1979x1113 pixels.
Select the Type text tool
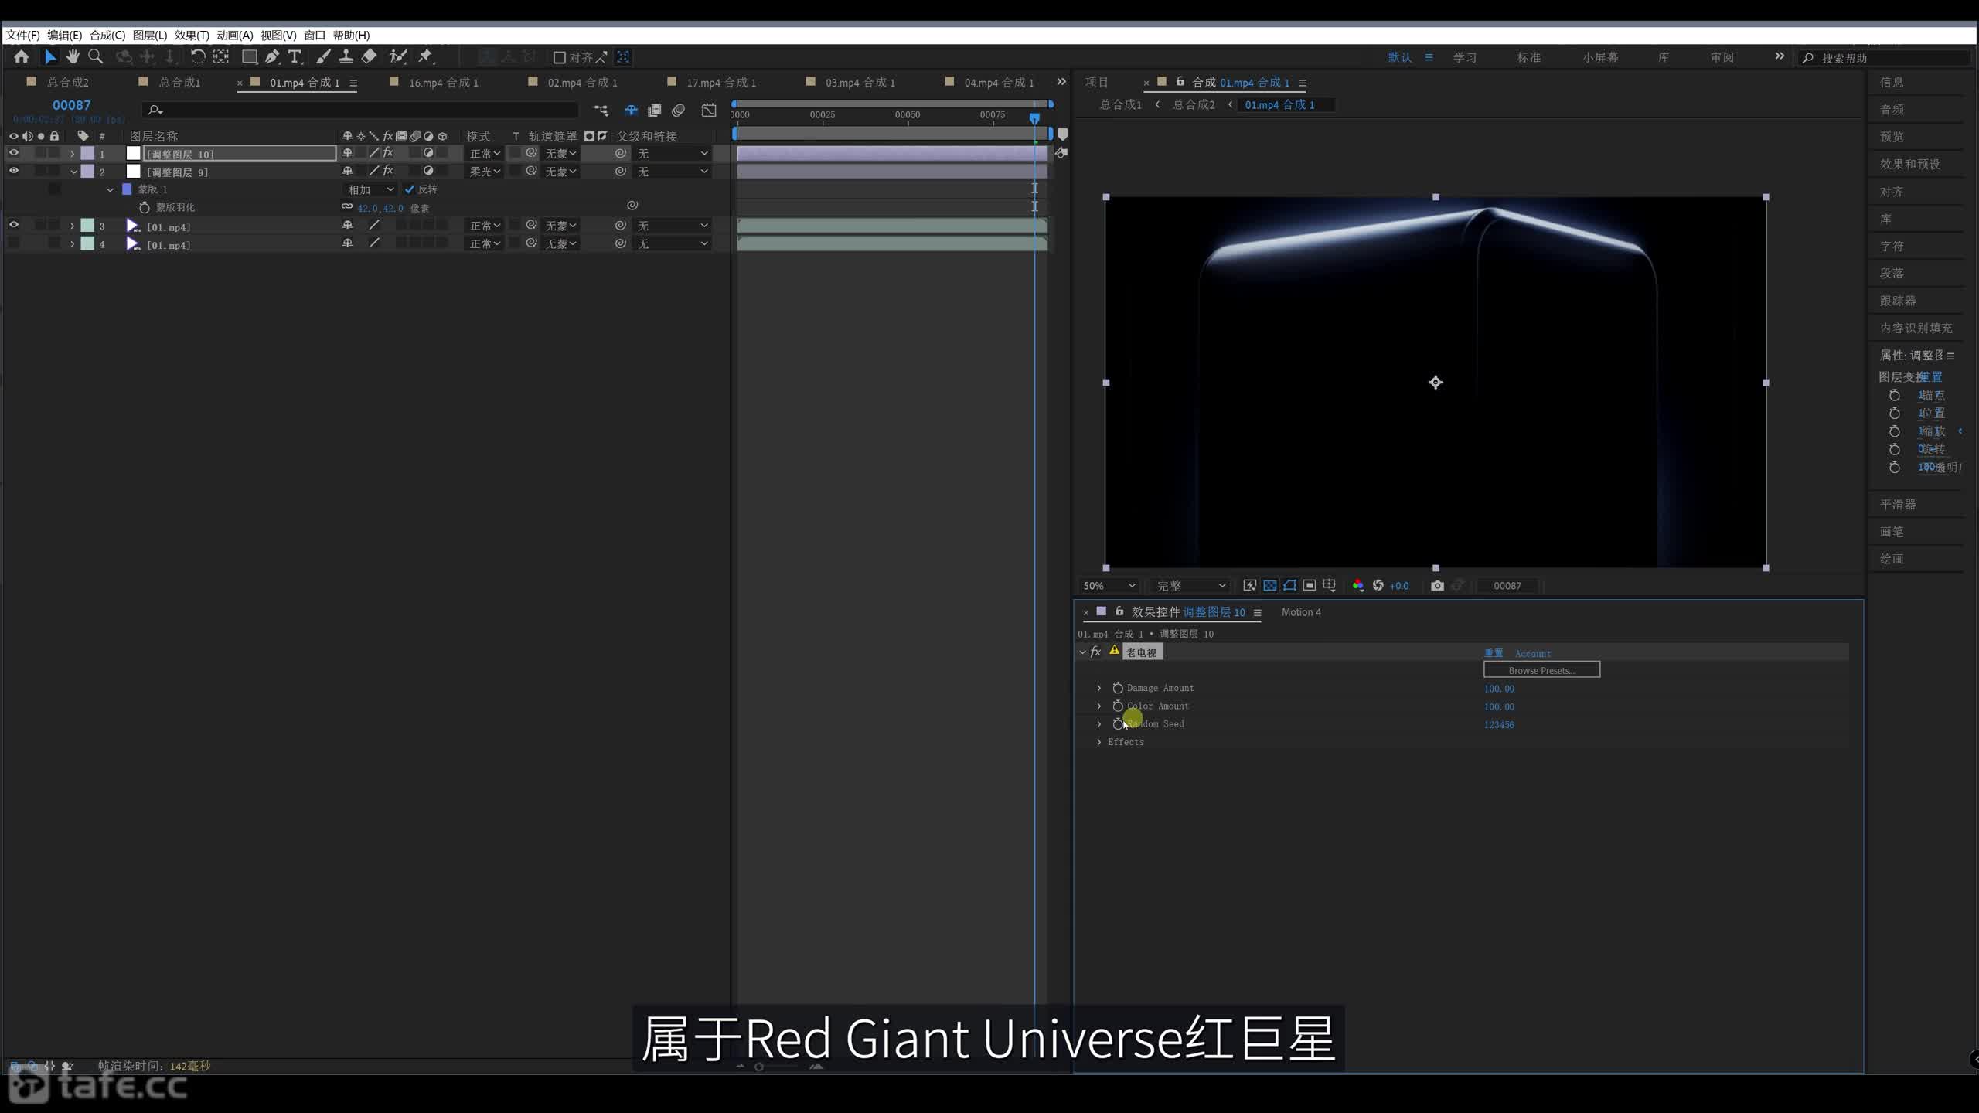click(295, 56)
